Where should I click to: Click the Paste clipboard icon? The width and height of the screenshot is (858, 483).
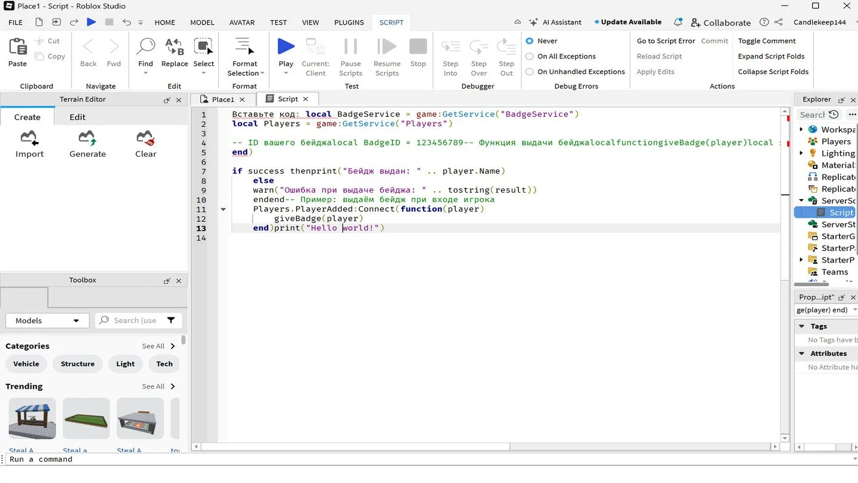point(17,47)
